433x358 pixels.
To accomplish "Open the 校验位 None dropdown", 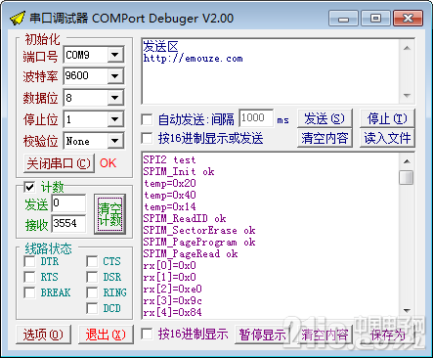I will point(115,141).
